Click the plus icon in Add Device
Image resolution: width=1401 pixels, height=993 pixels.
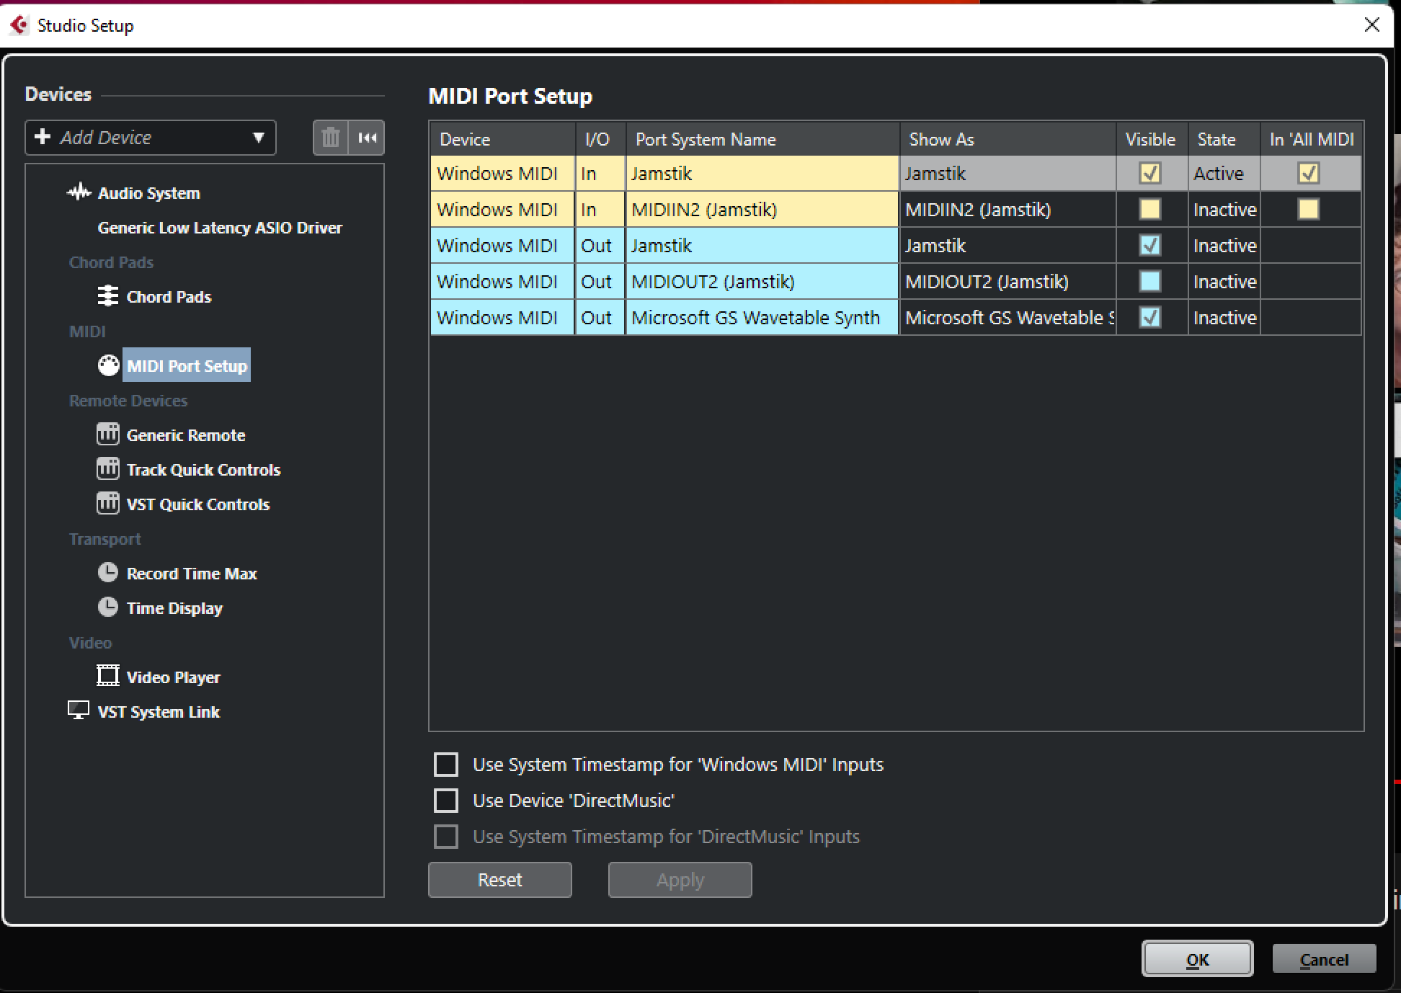[x=43, y=136]
